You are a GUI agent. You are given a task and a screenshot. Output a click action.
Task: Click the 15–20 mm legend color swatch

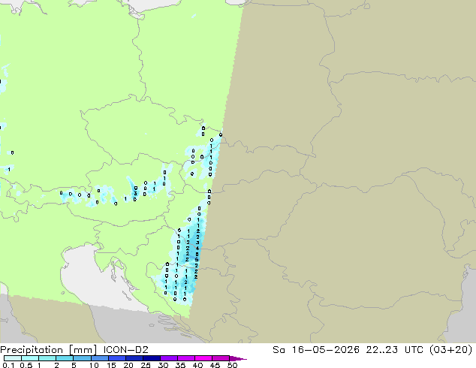(117, 358)
